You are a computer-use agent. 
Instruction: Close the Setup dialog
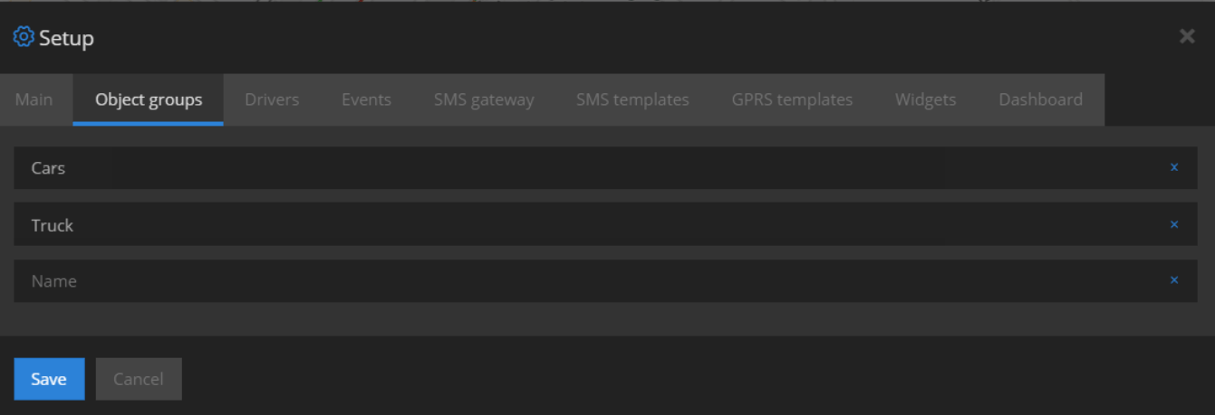tap(1187, 36)
